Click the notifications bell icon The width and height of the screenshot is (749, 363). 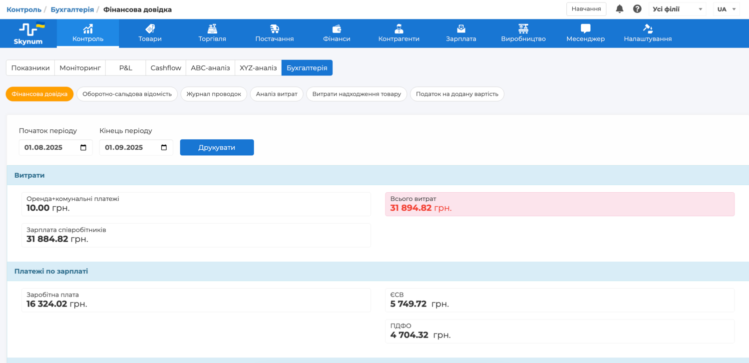(x=620, y=9)
